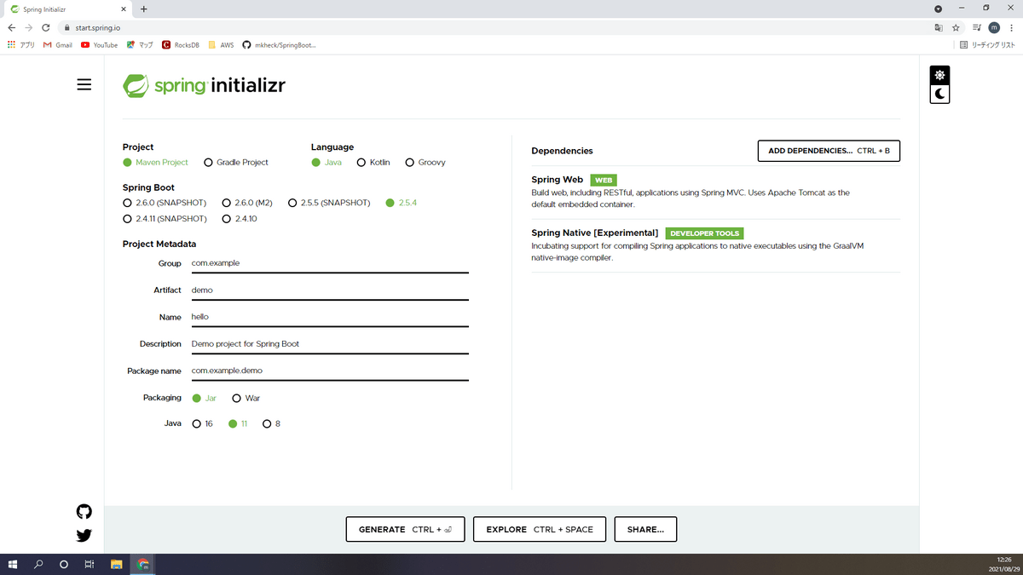The width and height of the screenshot is (1023, 575).
Task: Select Gradle Project
Action: point(236,163)
